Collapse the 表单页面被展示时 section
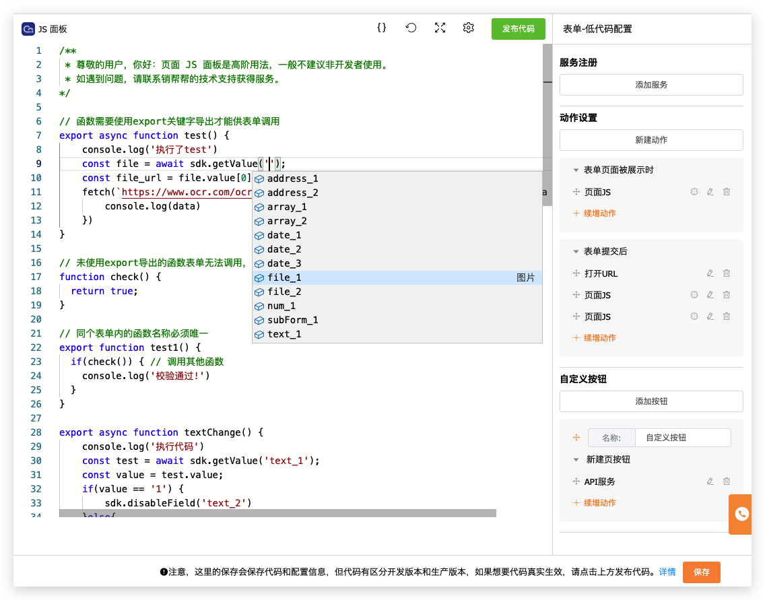This screenshot has height=600, width=765. click(x=574, y=170)
